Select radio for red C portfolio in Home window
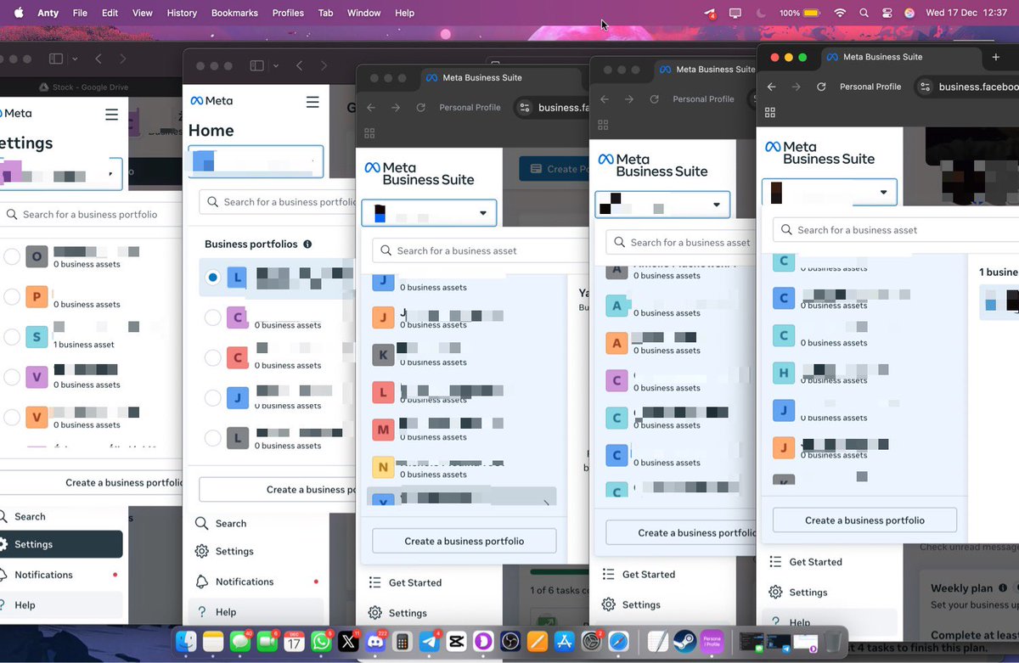This screenshot has width=1019, height=663. [213, 357]
